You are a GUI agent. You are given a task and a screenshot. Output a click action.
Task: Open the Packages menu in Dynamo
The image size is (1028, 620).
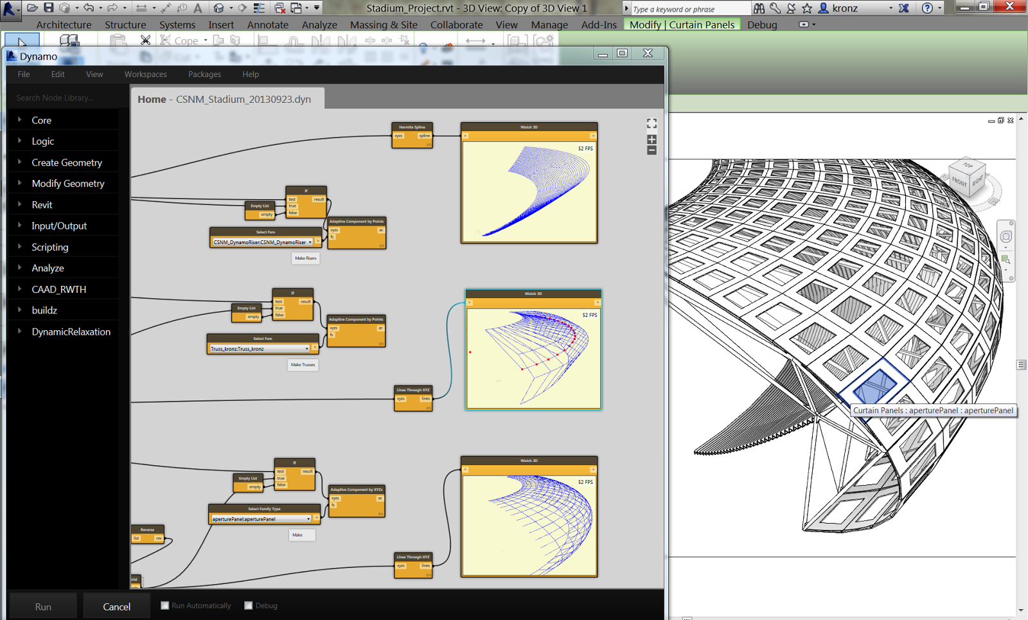coord(204,75)
